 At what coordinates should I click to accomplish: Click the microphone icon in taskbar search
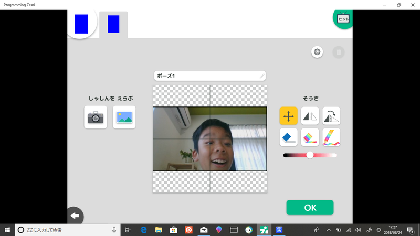[114, 230]
